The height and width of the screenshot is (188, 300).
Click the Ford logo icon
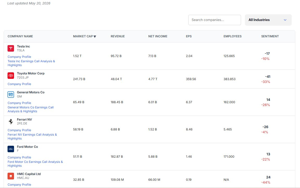click(x=11, y=149)
